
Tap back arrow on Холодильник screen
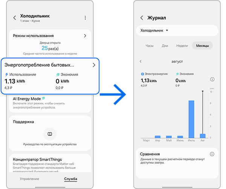point(15,18)
